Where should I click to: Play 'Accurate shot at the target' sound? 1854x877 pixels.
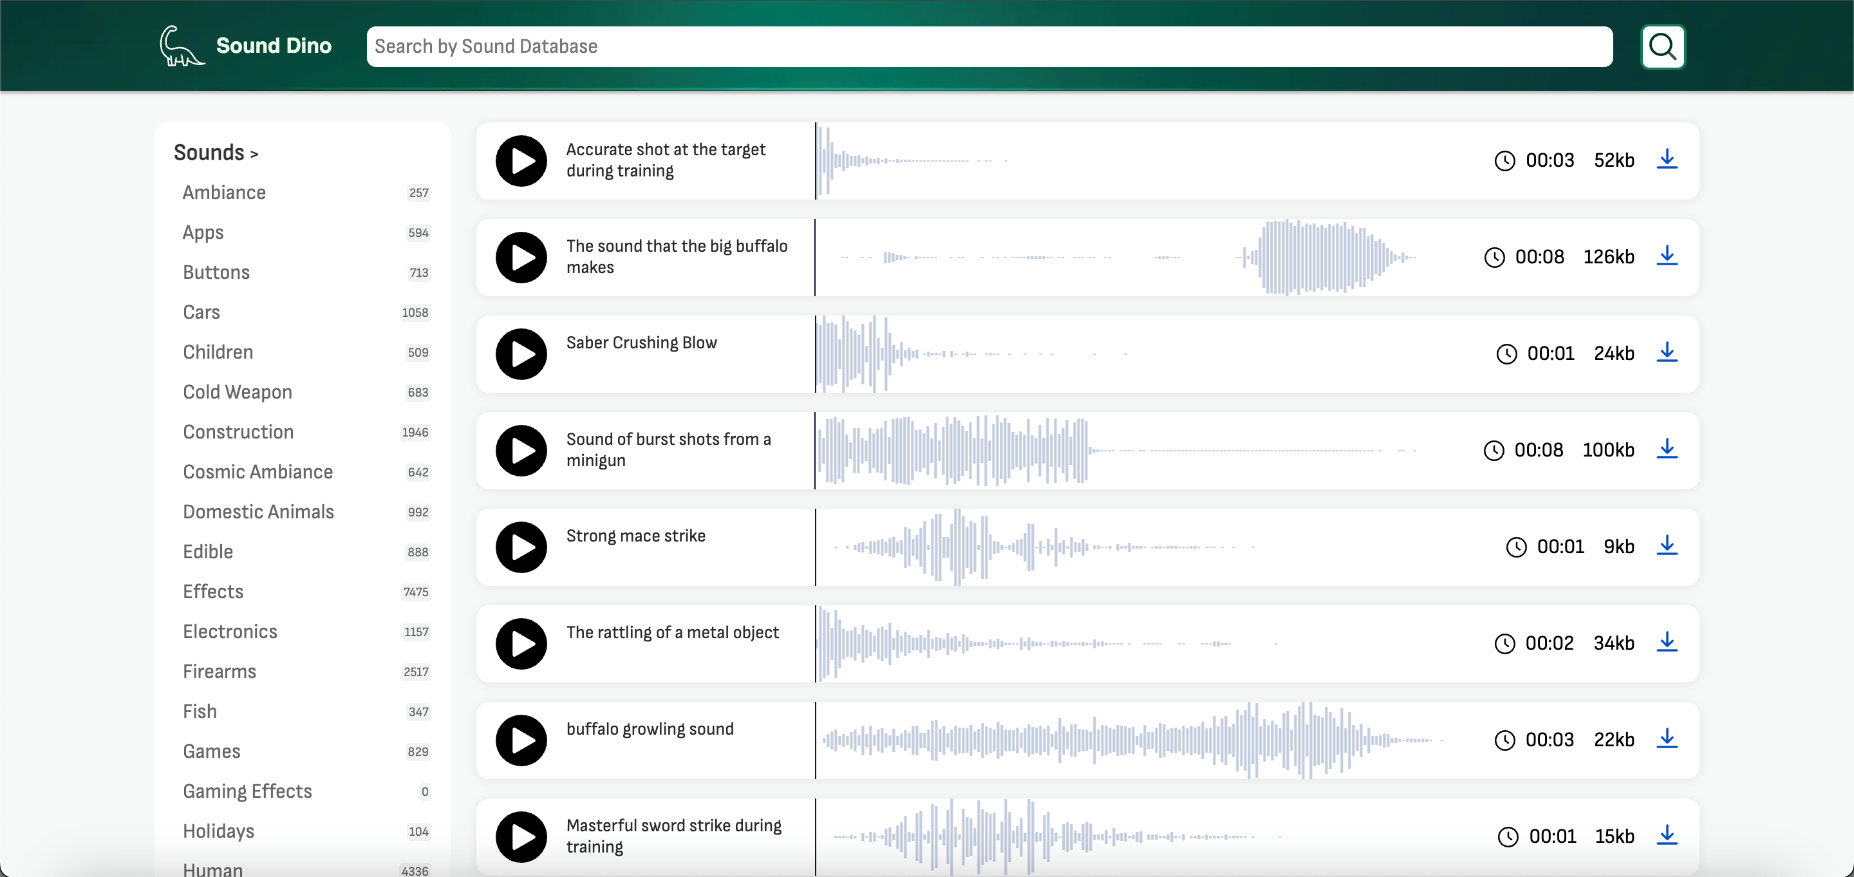click(521, 160)
